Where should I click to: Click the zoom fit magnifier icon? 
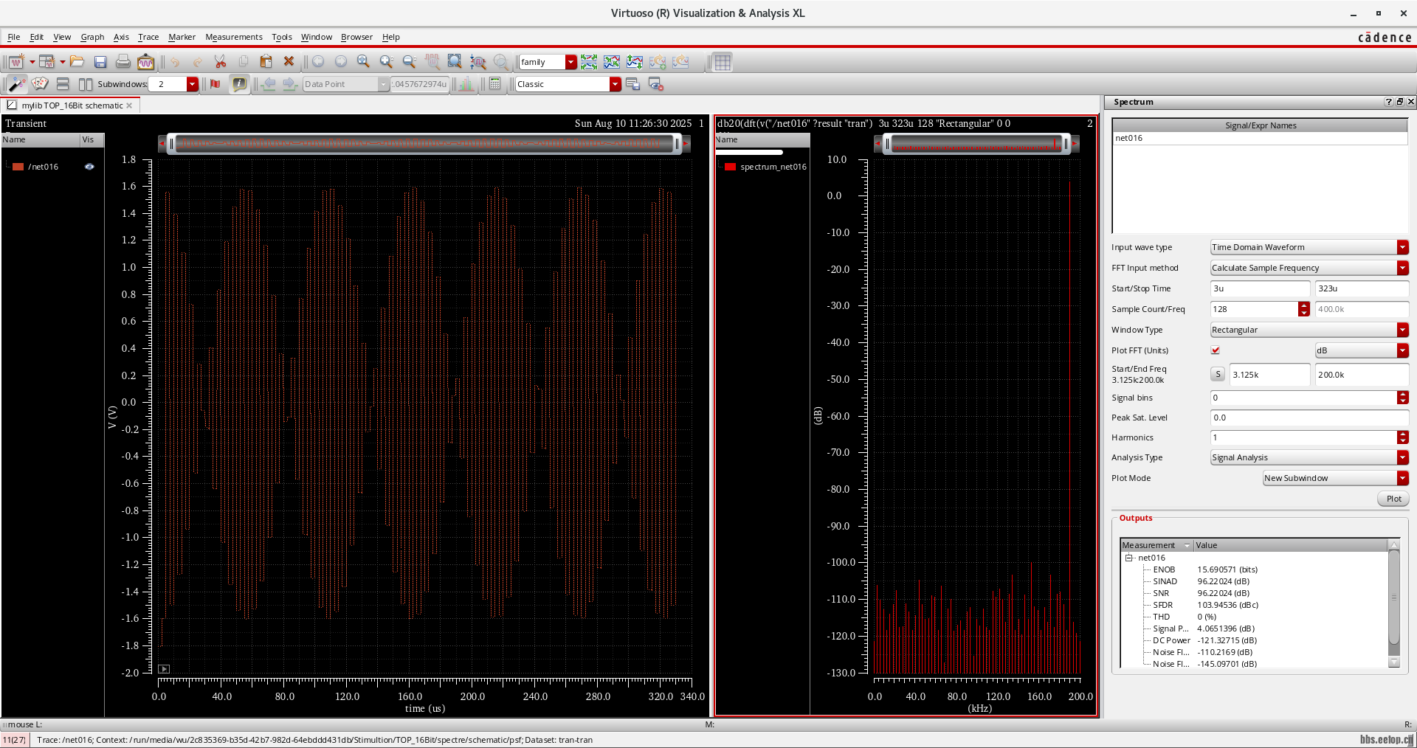click(363, 62)
